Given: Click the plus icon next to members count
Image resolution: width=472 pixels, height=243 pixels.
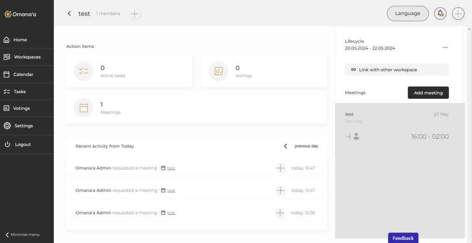Looking at the screenshot, I should click(135, 14).
